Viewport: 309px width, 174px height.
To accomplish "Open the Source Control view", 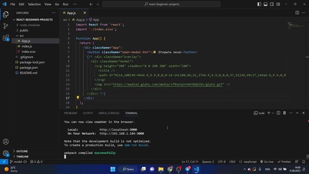I will tap(6, 26).
